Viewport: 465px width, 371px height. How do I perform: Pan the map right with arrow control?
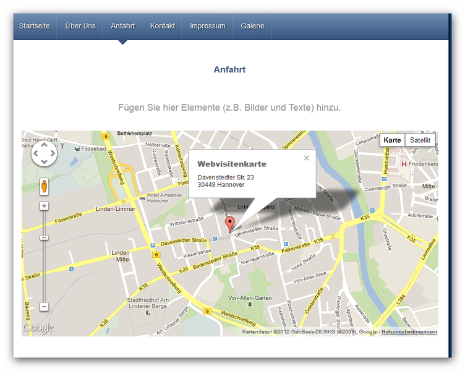tap(53, 153)
